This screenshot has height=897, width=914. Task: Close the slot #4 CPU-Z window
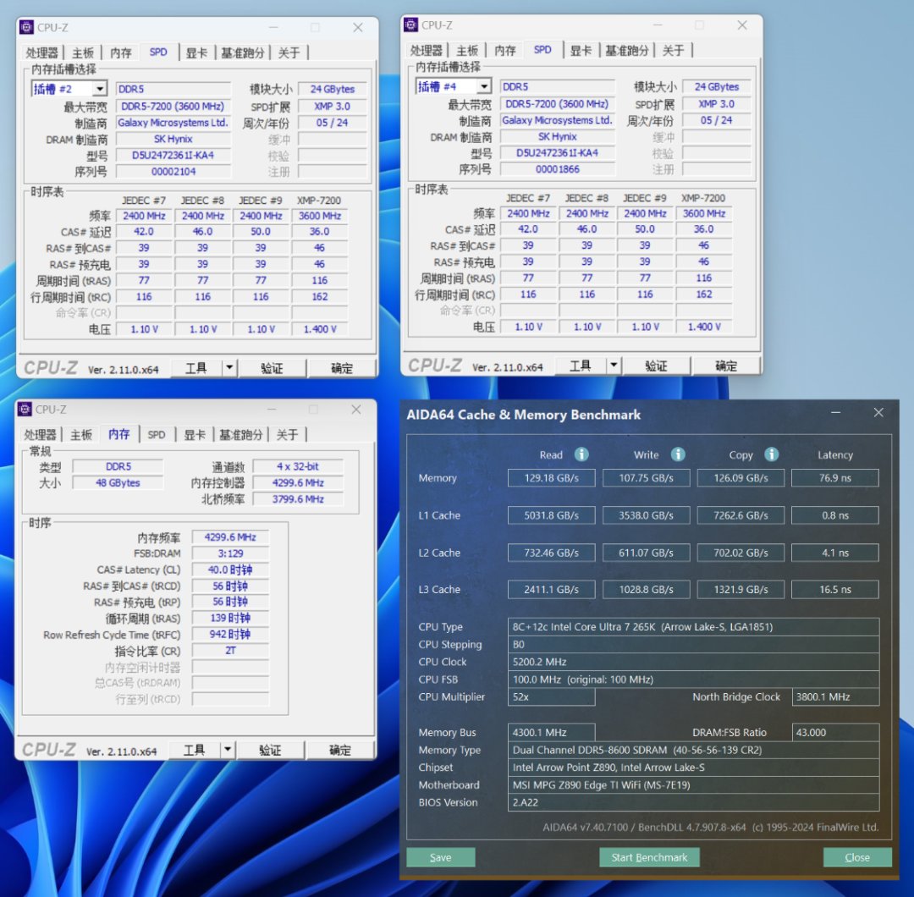point(742,25)
